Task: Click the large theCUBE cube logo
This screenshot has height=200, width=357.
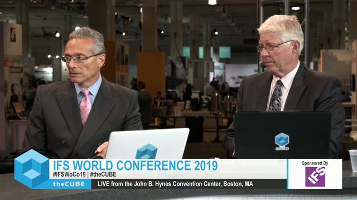Action: pyautogui.click(x=32, y=169)
